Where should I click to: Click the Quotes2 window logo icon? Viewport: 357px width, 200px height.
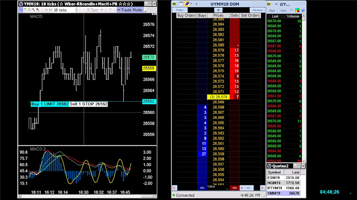click(269, 166)
